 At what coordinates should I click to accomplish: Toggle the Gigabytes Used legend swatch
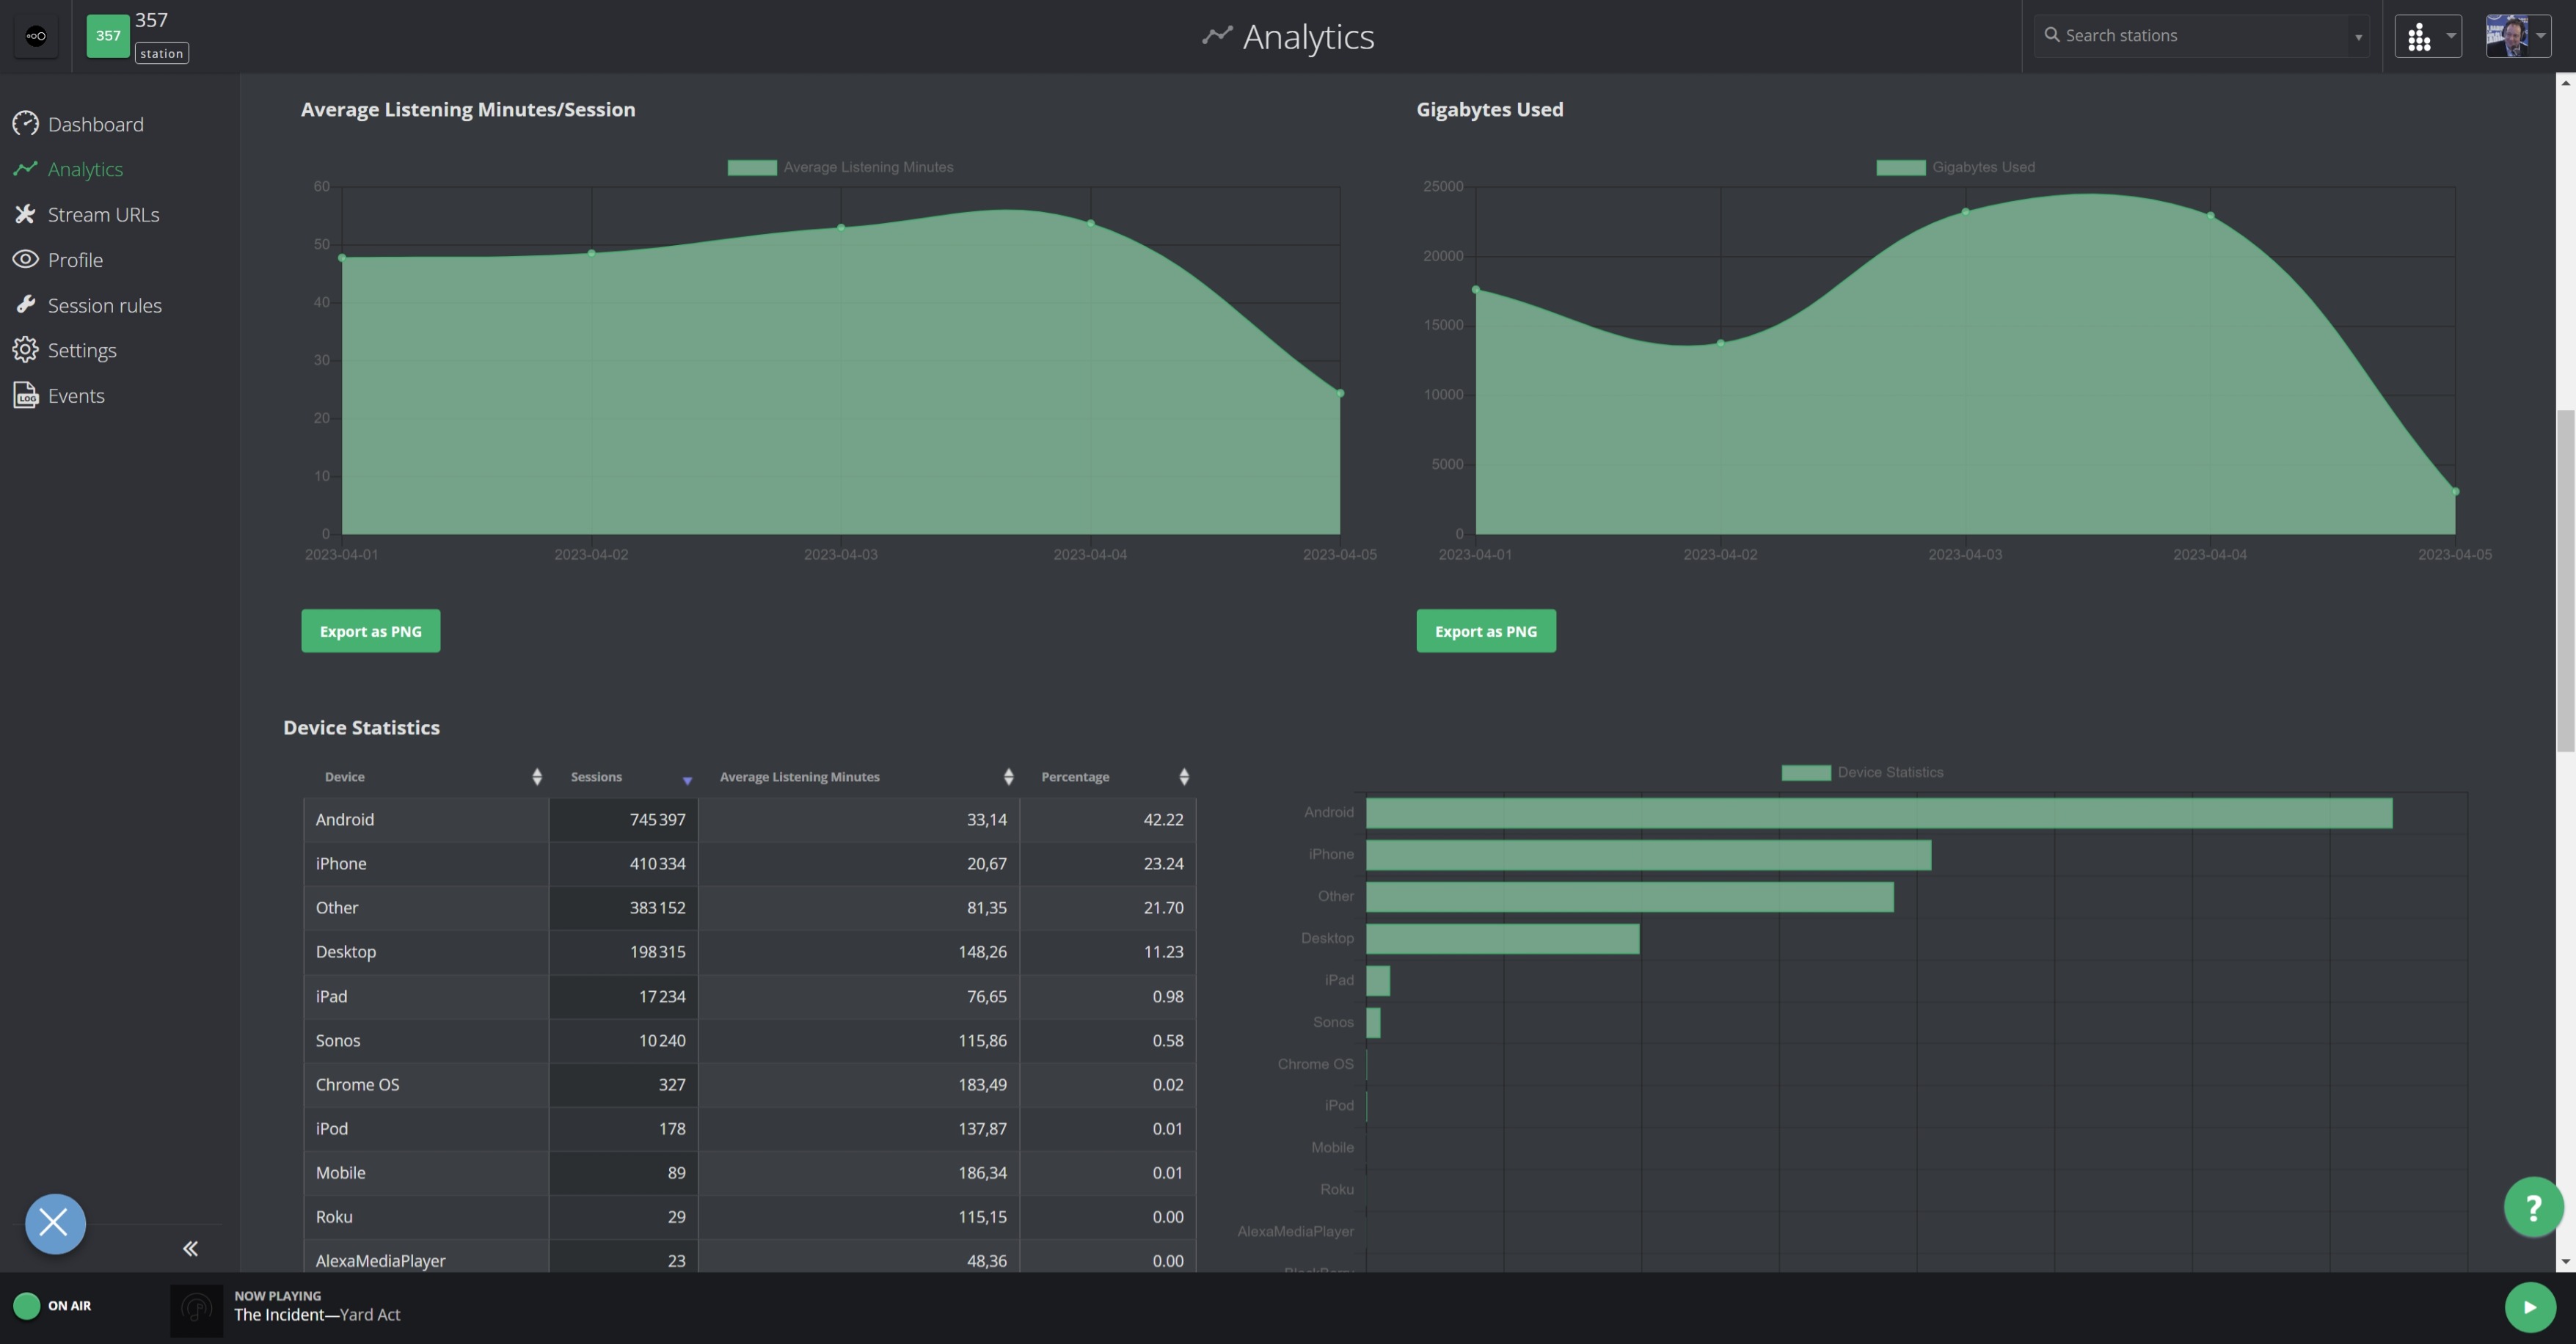(x=1900, y=167)
